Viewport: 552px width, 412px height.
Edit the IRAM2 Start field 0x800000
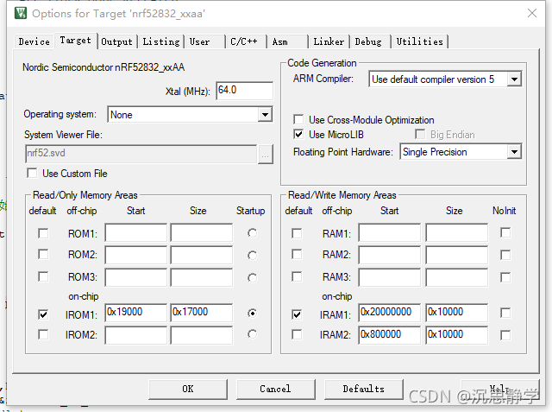(x=390, y=335)
